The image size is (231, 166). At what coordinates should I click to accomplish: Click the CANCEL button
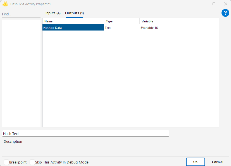pos(218,162)
